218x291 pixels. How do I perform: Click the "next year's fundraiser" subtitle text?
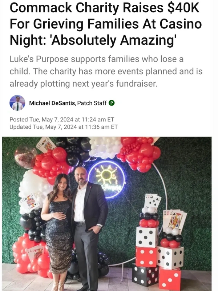pyautogui.click(x=109, y=84)
